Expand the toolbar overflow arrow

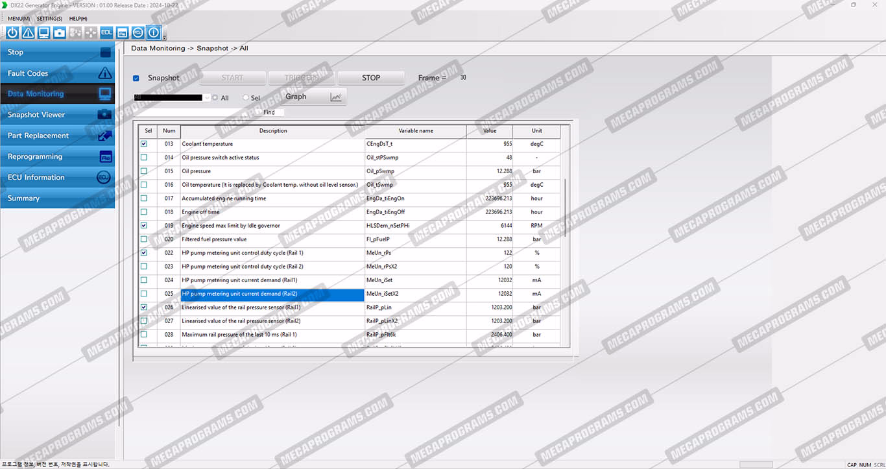point(165,37)
